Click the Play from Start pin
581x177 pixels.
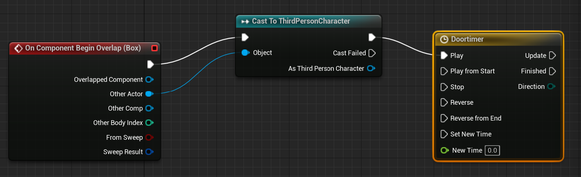(x=444, y=71)
